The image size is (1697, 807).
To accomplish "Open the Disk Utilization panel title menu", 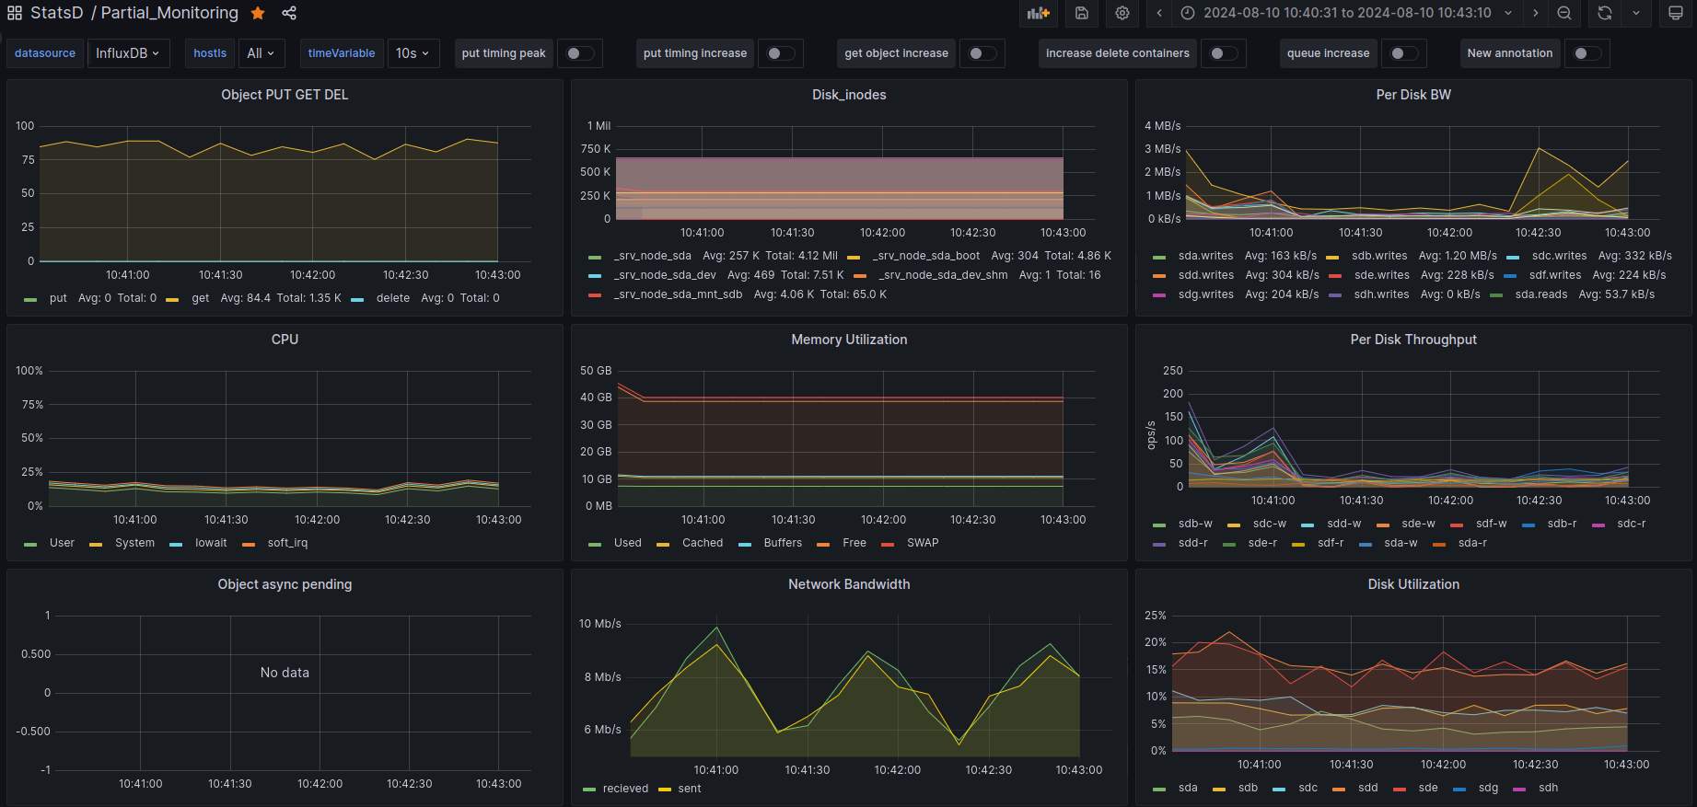I will [1412, 584].
